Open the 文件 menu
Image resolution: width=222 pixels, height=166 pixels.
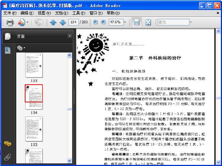tap(10, 13)
